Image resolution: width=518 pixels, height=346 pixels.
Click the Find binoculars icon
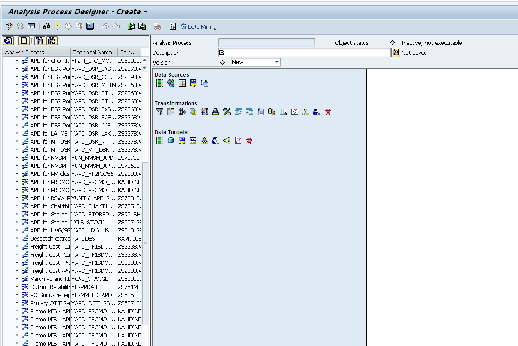click(x=39, y=41)
